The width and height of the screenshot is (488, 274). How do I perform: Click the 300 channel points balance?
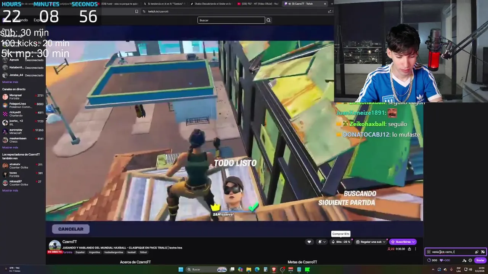coord(432,260)
